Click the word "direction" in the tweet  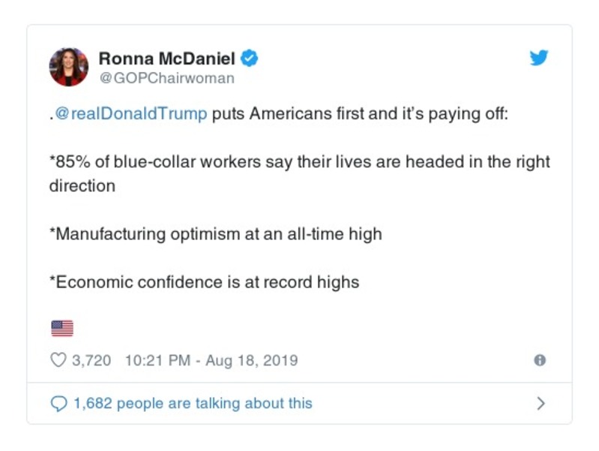[82, 186]
